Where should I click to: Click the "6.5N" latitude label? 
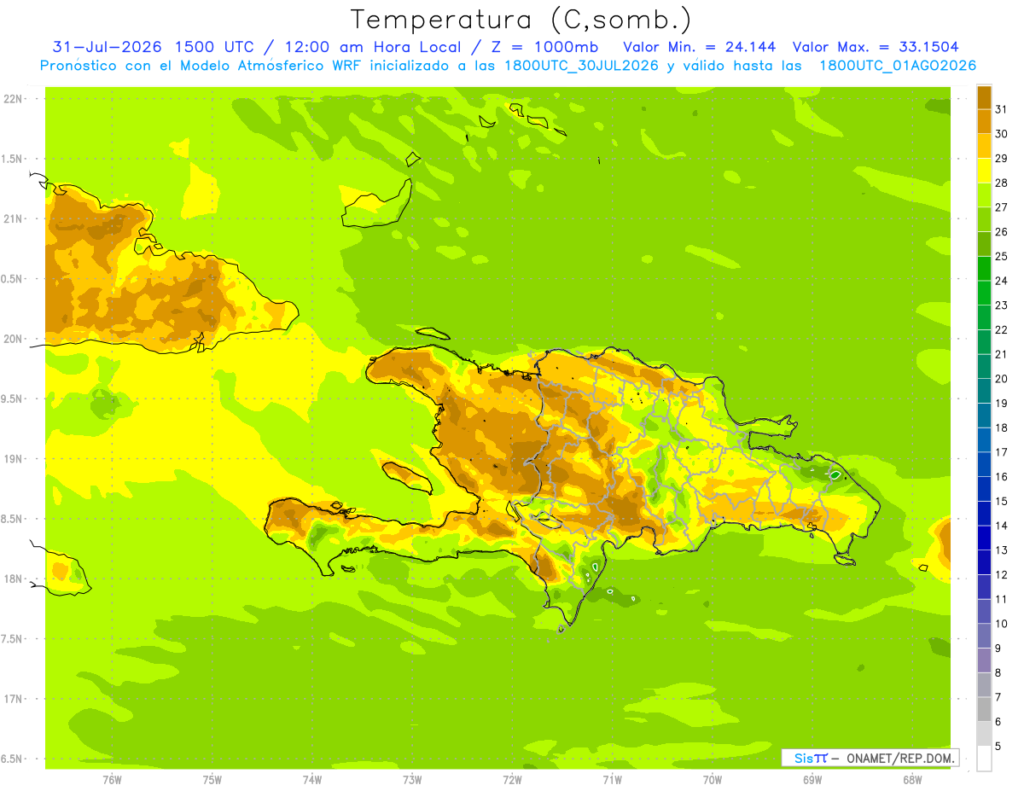13,759
